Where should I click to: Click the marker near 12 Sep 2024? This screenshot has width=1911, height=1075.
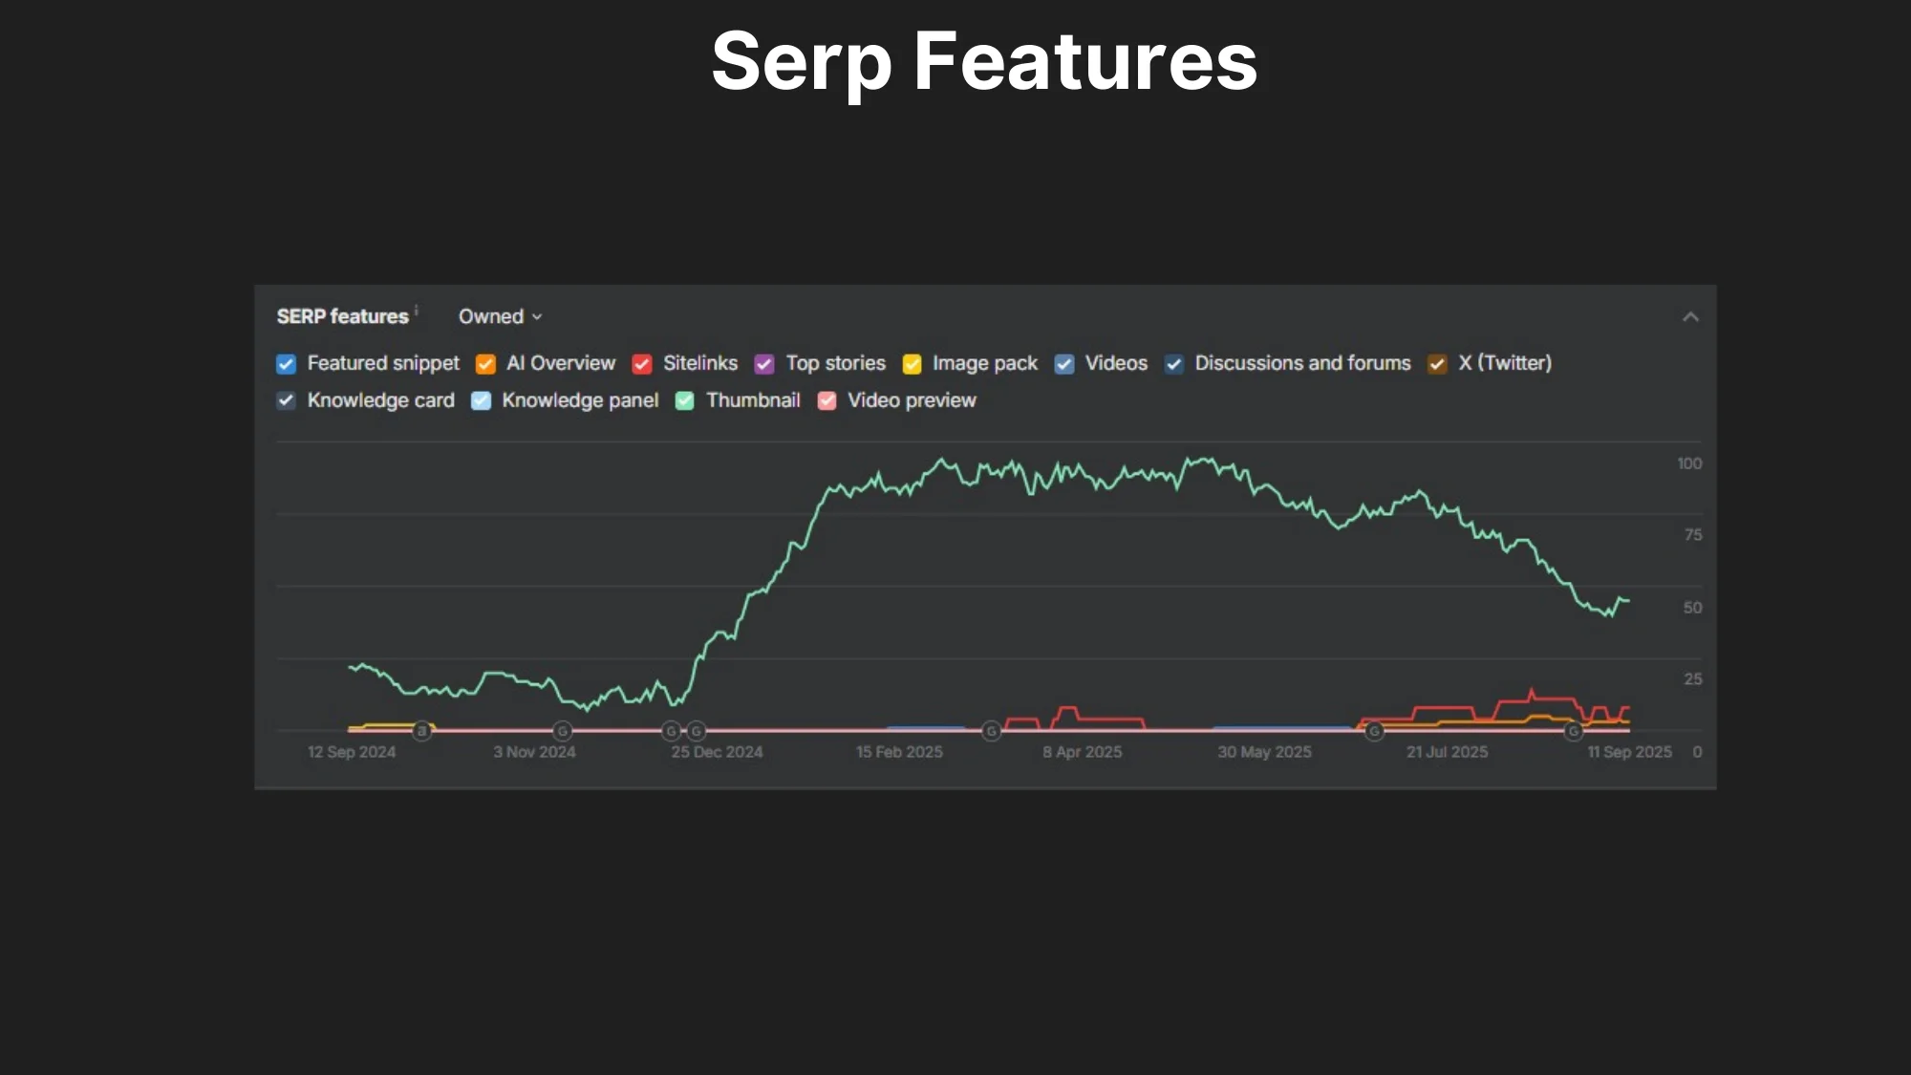pos(421,731)
